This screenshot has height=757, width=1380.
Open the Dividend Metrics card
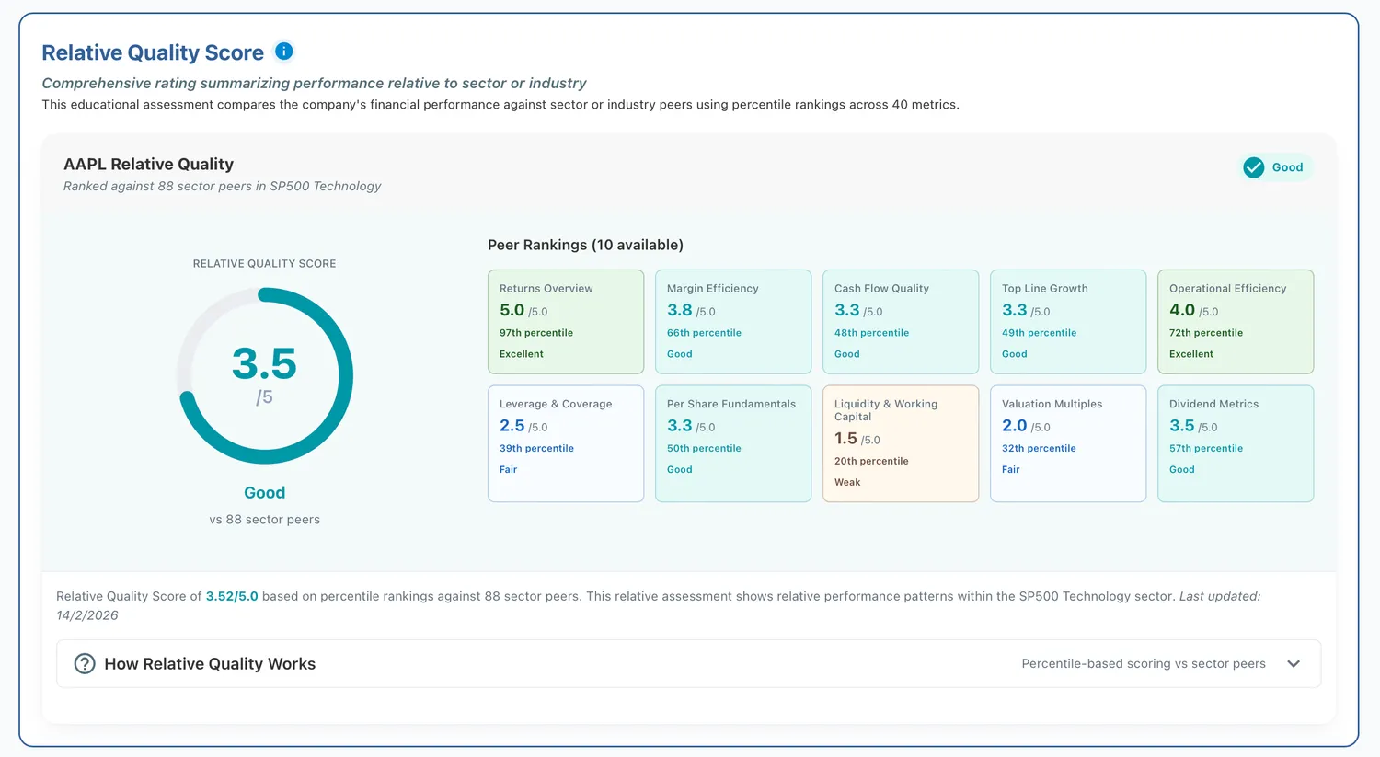(1236, 443)
